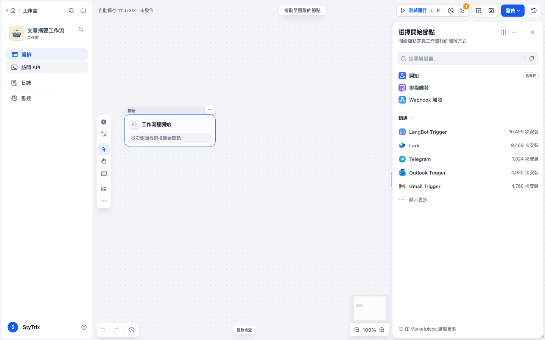Open panel three-dot options menu

click(x=514, y=32)
